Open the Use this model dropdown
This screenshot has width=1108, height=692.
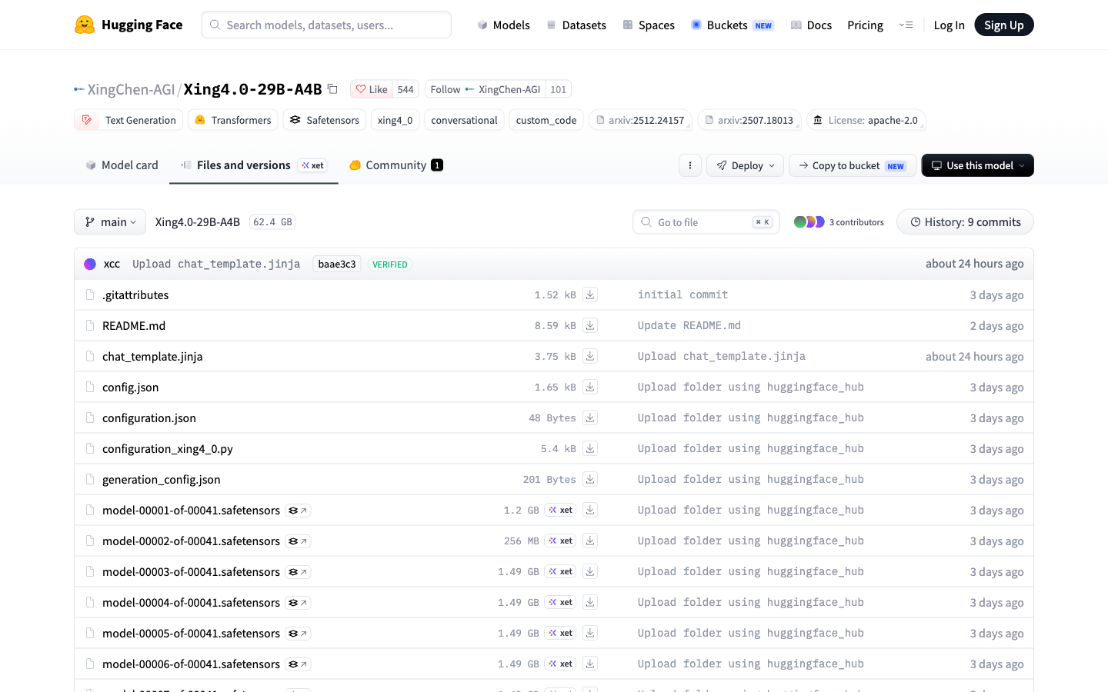[x=977, y=165]
